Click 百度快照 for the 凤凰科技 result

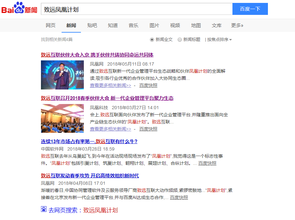coord(148,129)
